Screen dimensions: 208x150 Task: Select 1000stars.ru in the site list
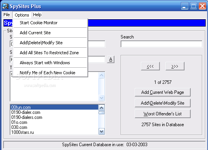(x=54, y=132)
